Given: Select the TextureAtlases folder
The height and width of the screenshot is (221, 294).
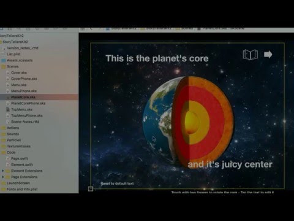Looking at the screenshot, I should 18,146.
